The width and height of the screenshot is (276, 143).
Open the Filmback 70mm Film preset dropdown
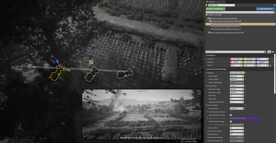coord(237,73)
